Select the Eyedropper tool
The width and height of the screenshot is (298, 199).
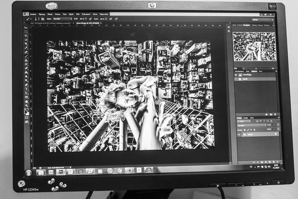tap(26, 48)
